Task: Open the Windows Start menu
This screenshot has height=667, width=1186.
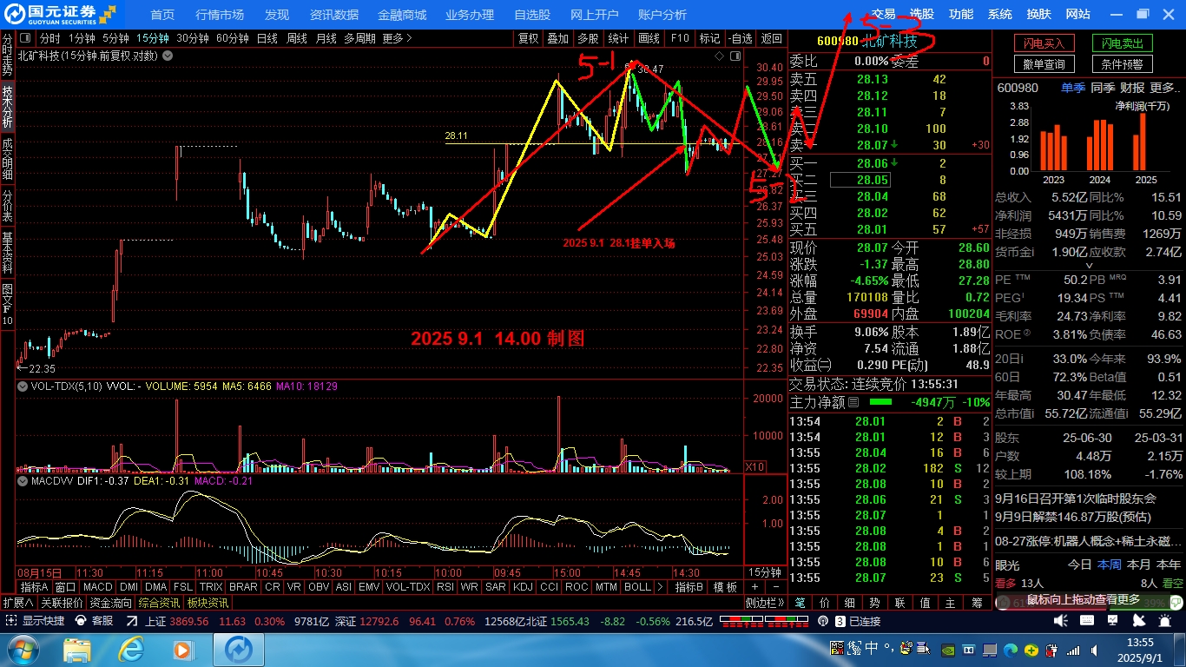Action: point(22,649)
